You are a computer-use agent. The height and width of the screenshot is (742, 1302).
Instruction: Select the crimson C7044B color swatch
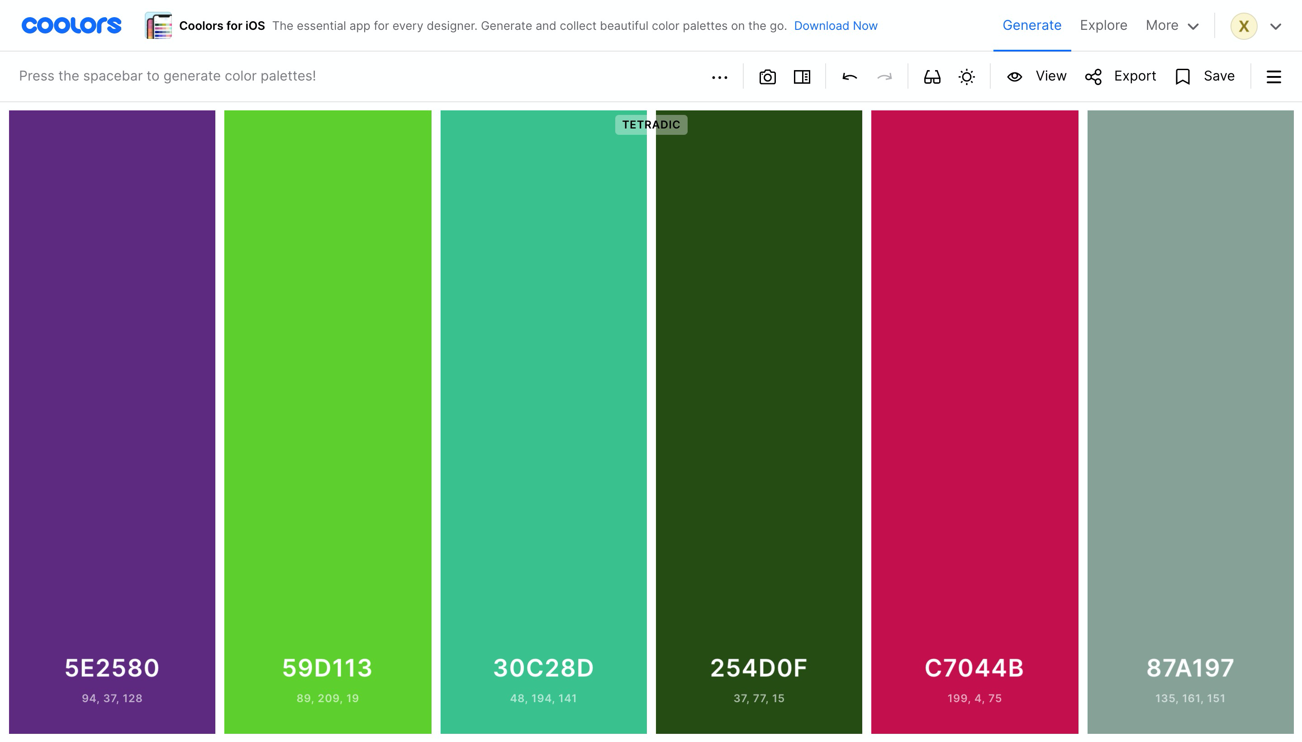(974, 357)
